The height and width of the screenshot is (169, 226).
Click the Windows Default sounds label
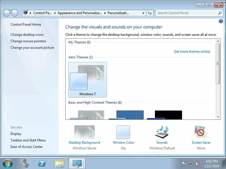pos(162,148)
